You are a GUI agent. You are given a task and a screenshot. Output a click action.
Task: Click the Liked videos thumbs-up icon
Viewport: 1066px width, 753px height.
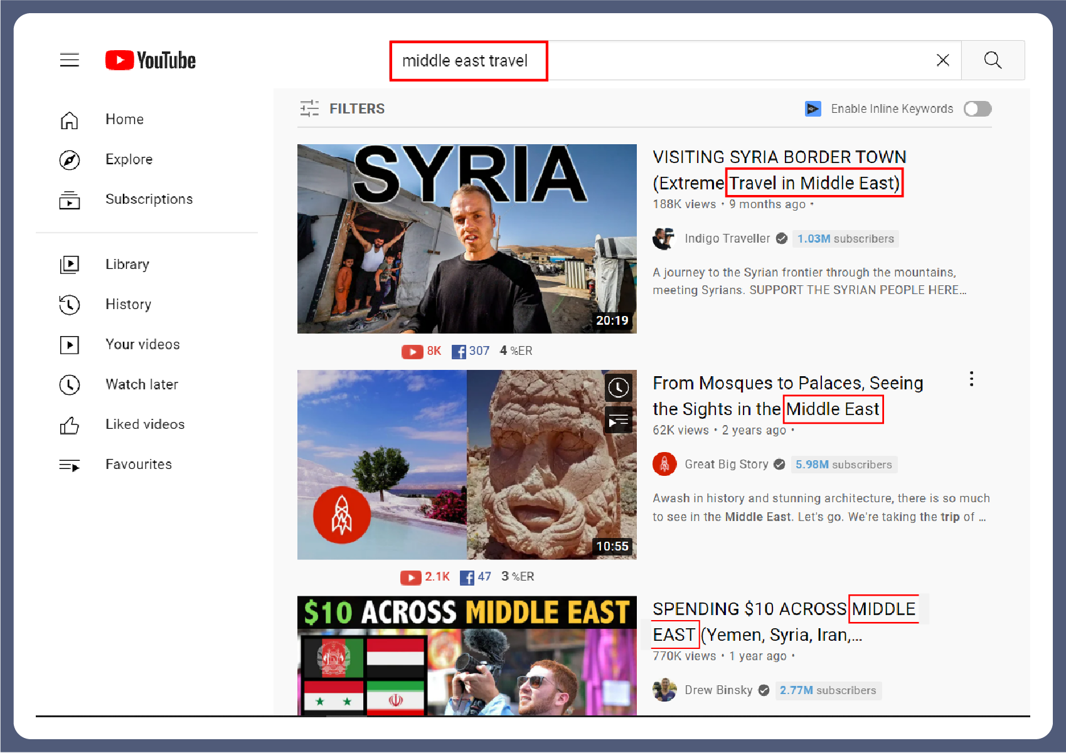point(70,425)
